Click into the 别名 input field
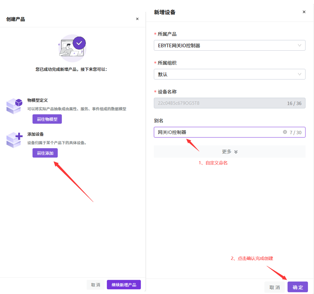The height and width of the screenshot is (294, 314). (218, 132)
